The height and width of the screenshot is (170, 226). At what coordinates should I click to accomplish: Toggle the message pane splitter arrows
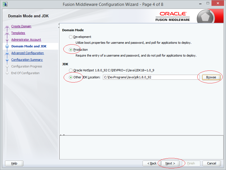62,135
